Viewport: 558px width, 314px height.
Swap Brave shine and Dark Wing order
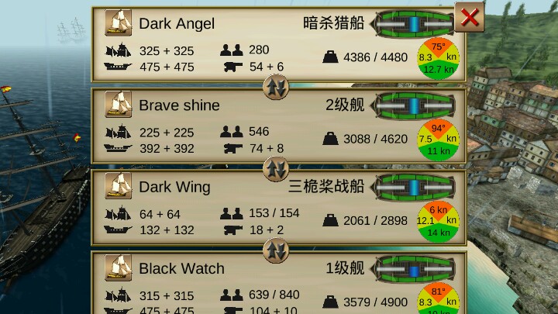(x=276, y=169)
